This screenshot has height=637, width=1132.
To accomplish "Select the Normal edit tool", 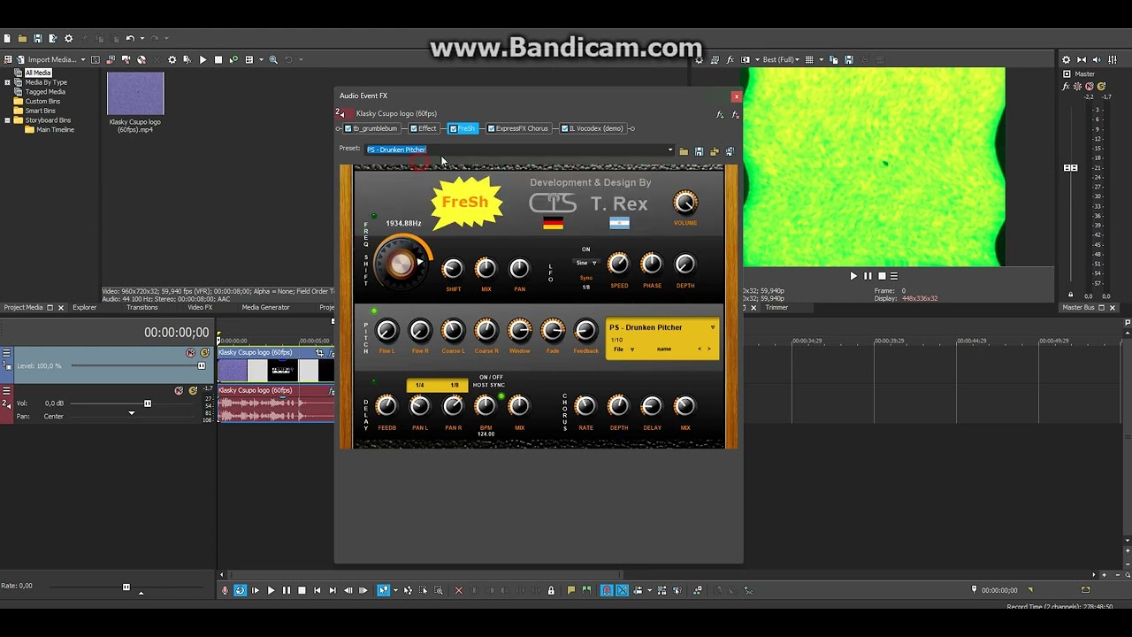I will click(x=384, y=590).
